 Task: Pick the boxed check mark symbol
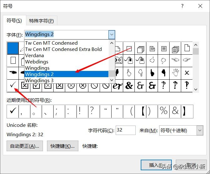click(x=36, y=86)
